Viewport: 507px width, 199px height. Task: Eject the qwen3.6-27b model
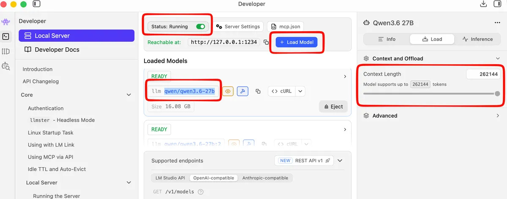[x=333, y=106]
